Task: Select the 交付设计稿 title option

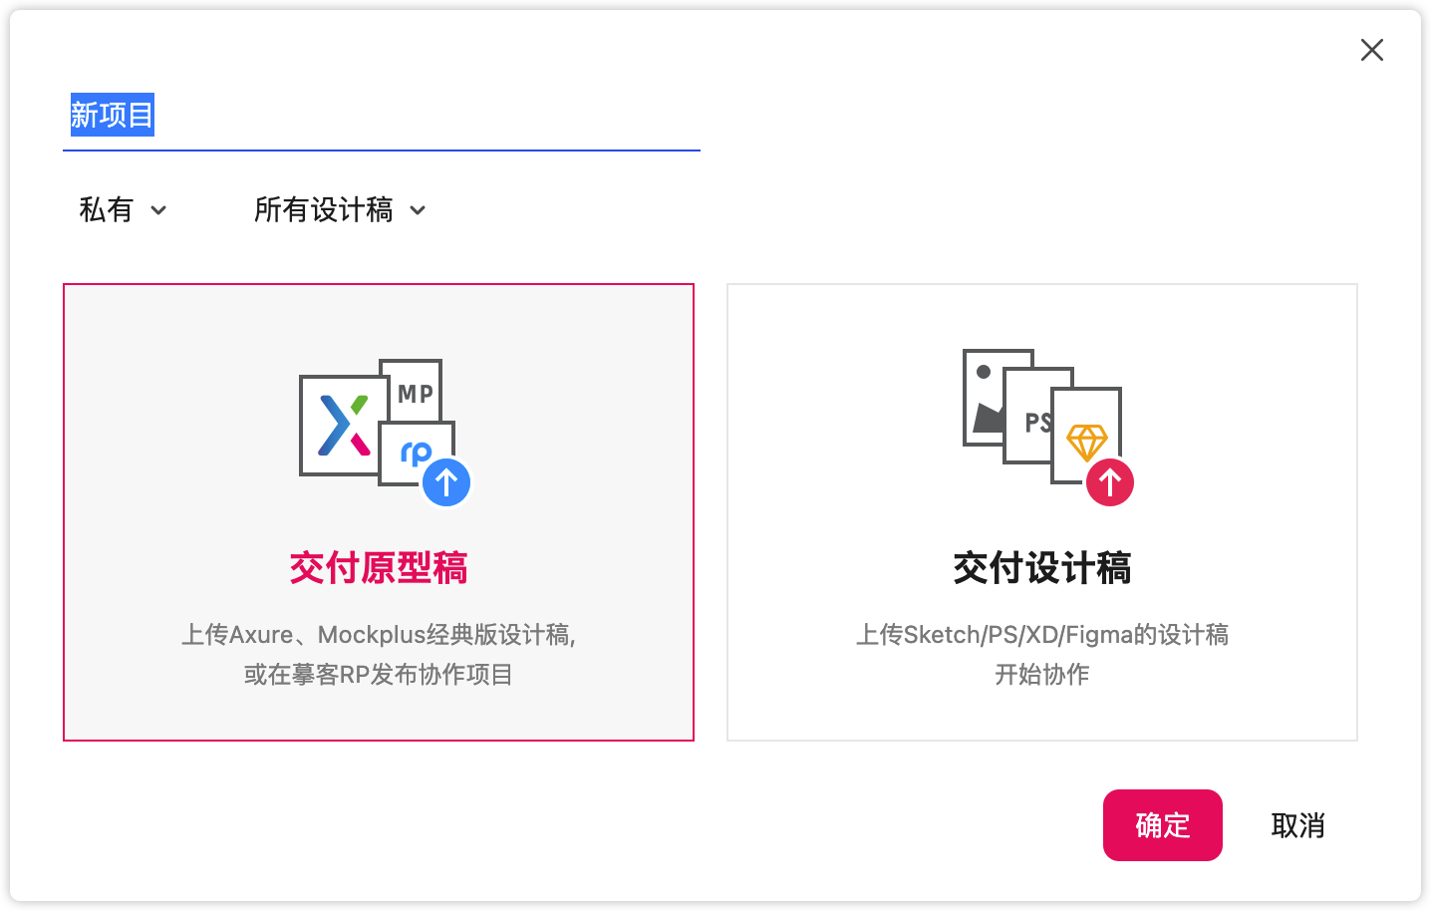Action: coord(1042,568)
